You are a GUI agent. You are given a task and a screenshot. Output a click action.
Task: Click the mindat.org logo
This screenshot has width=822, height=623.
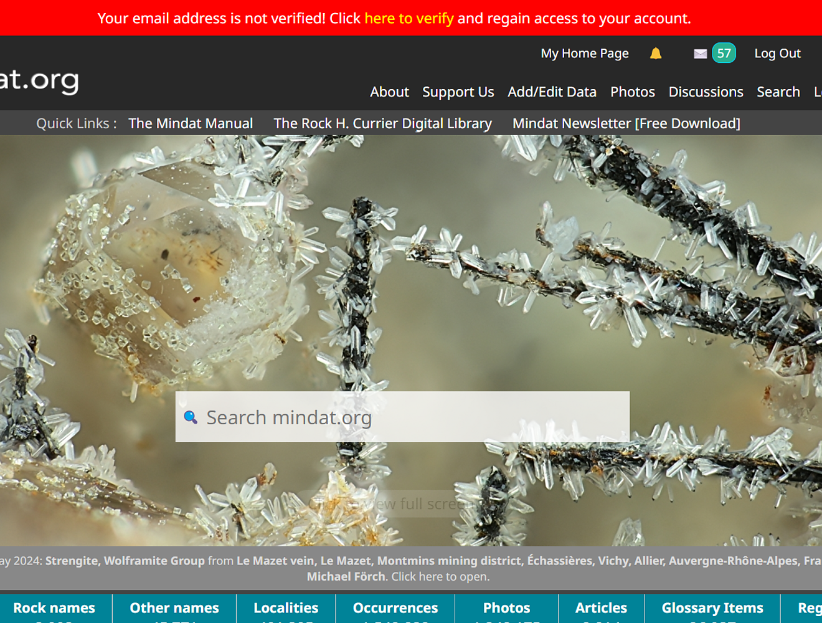pos(39,80)
